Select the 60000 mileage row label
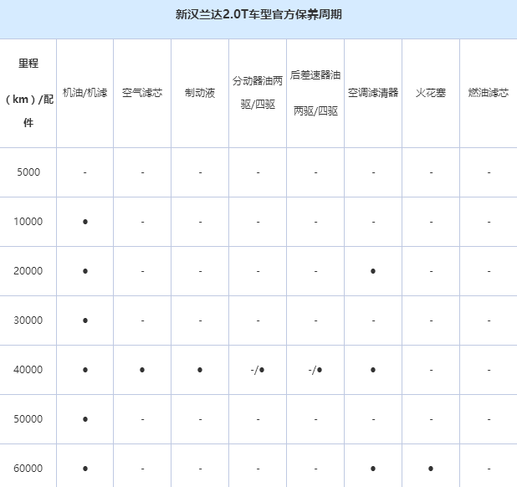This screenshot has width=517, height=487. point(28,469)
